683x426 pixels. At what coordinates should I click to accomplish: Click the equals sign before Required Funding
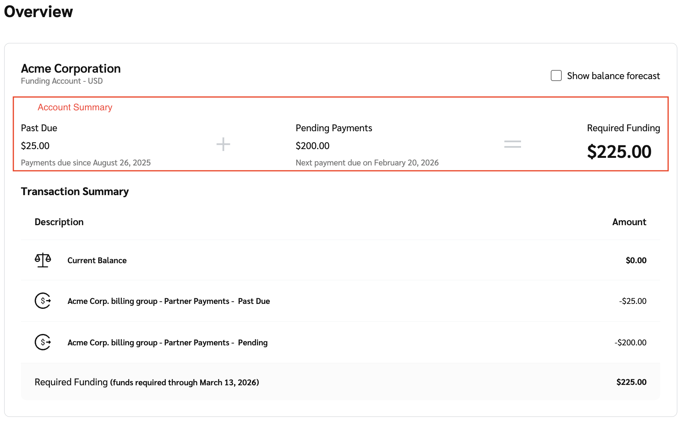(x=512, y=145)
